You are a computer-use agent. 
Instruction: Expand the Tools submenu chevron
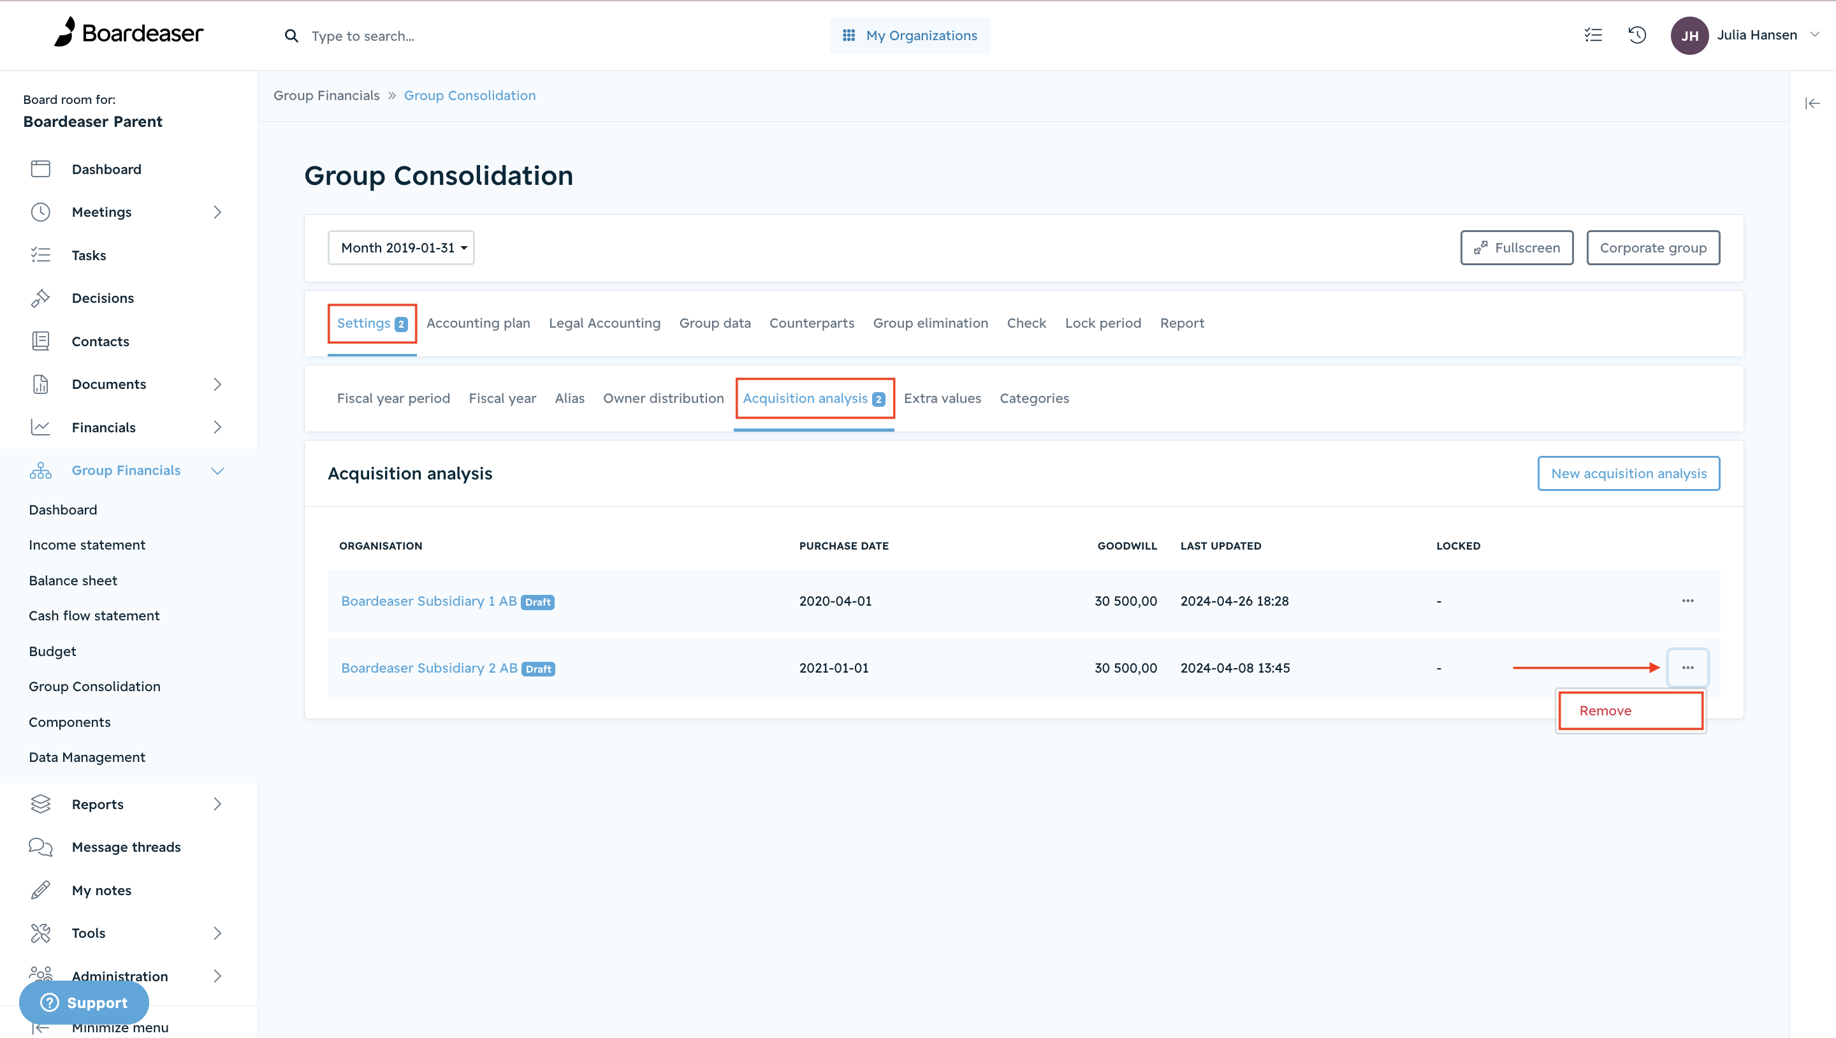pos(217,933)
